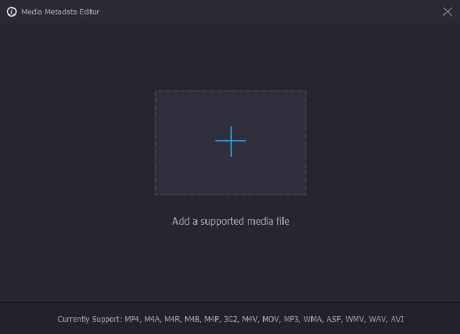The image size is (460, 334).
Task: Click 'WMA' in the supported formats list
Action: (x=312, y=319)
